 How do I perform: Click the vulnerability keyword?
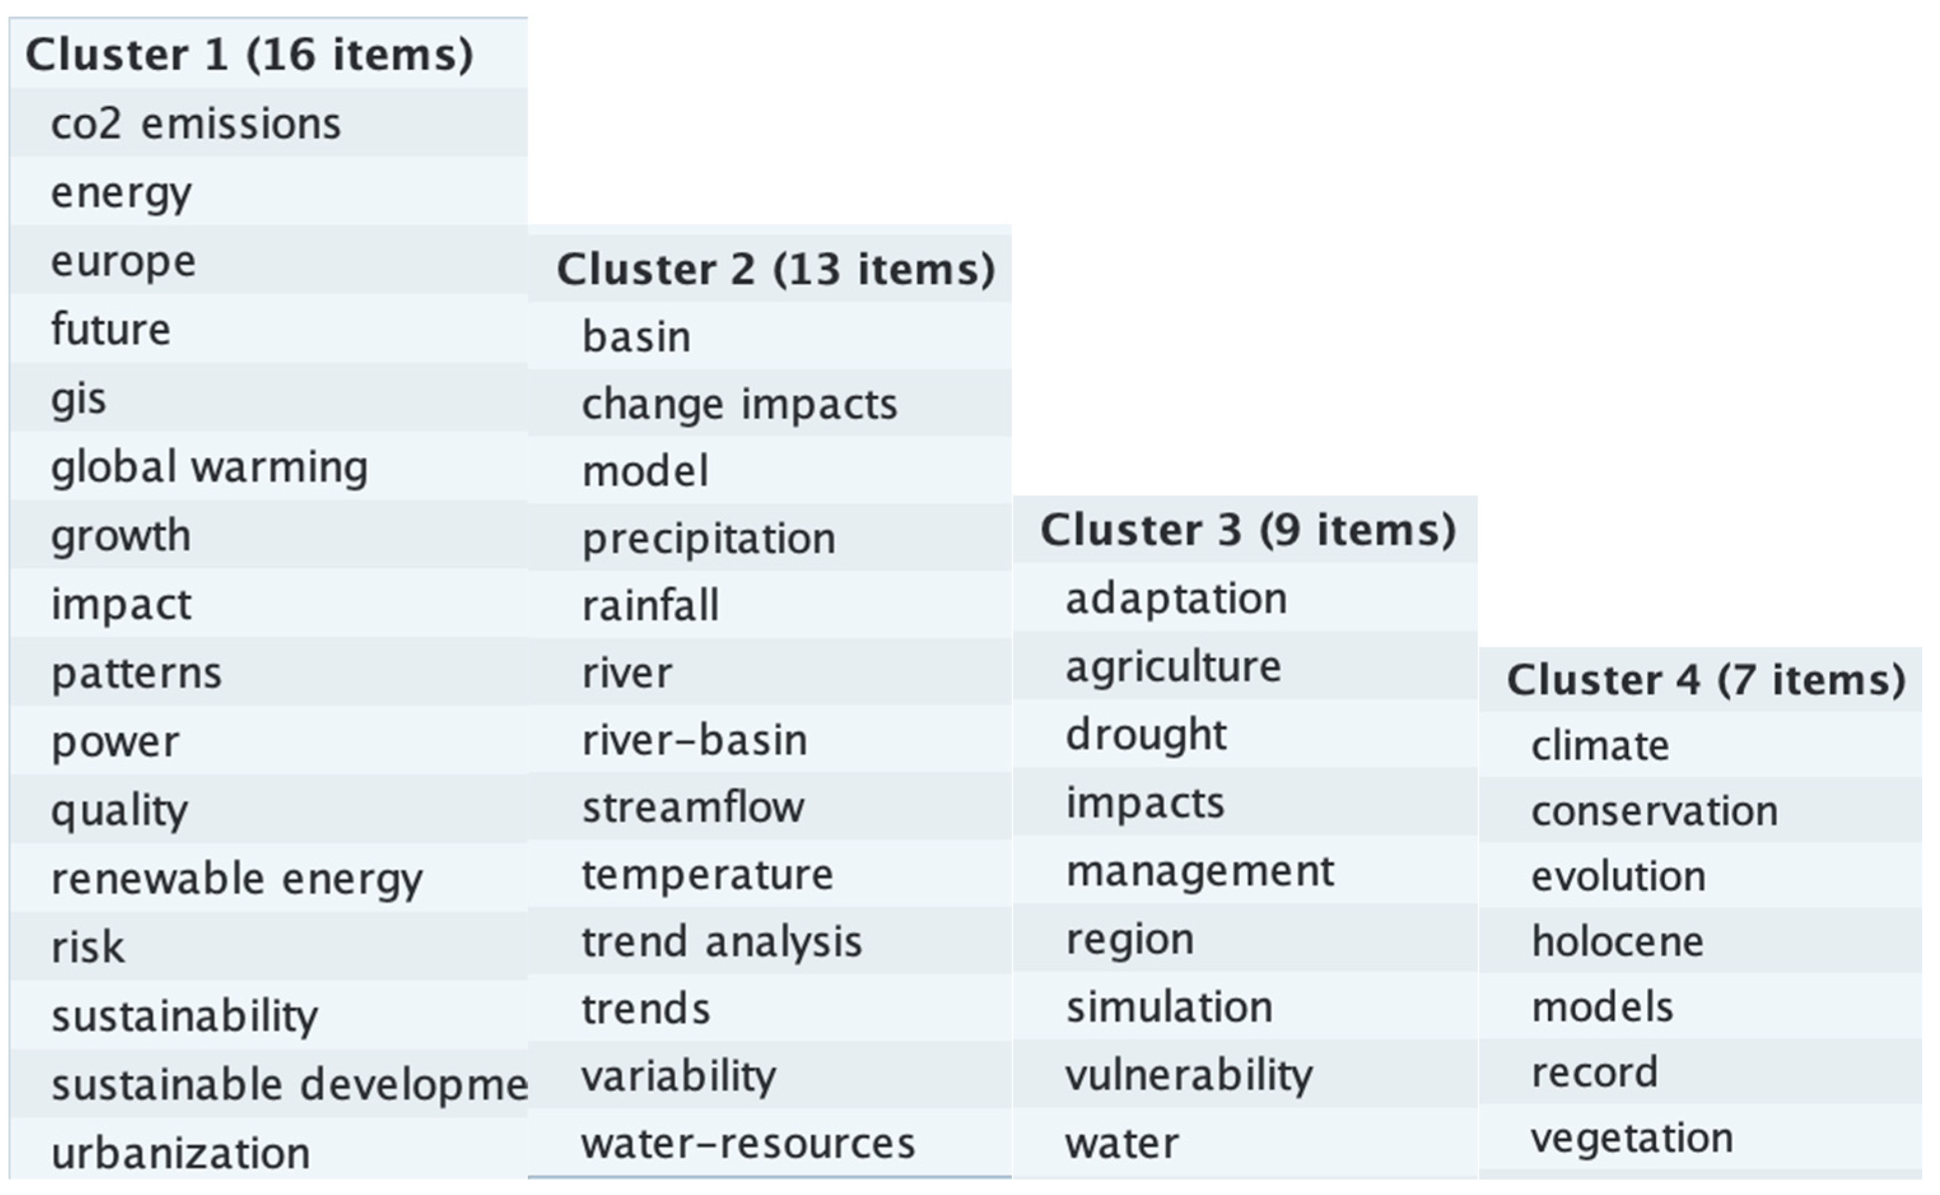click(1246, 1075)
